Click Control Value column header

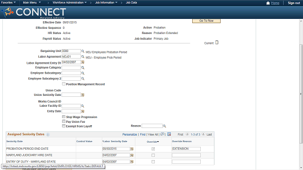pos(84,142)
